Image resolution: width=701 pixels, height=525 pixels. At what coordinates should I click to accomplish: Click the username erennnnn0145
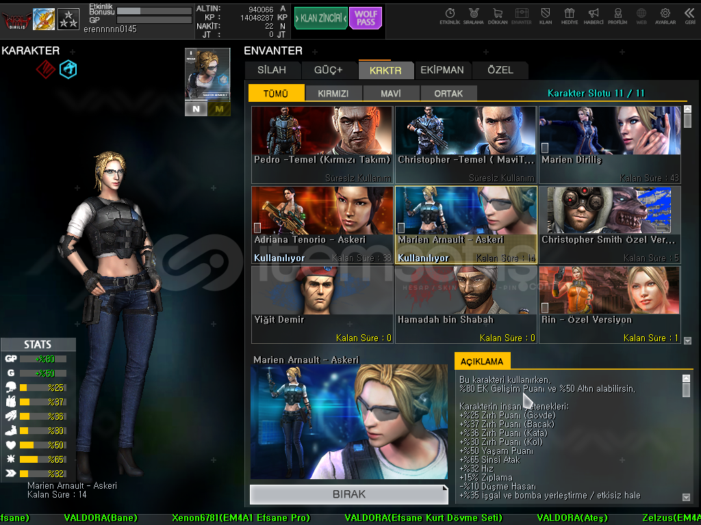pyautogui.click(x=110, y=29)
